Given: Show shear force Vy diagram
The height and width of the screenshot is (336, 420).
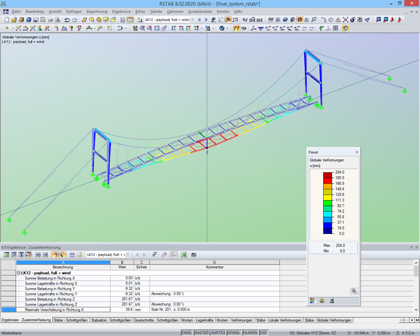Looking at the screenshot, I should pyautogui.click(x=268, y=28).
